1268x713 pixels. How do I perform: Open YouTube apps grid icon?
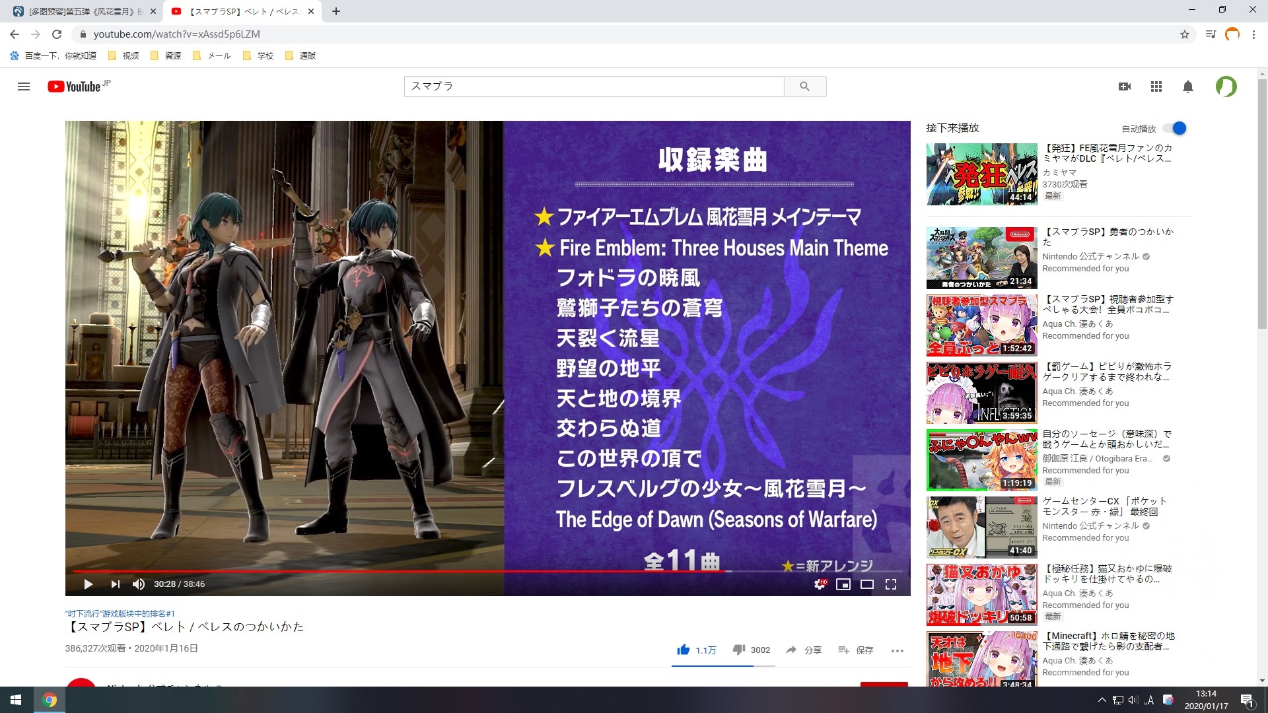point(1156,86)
